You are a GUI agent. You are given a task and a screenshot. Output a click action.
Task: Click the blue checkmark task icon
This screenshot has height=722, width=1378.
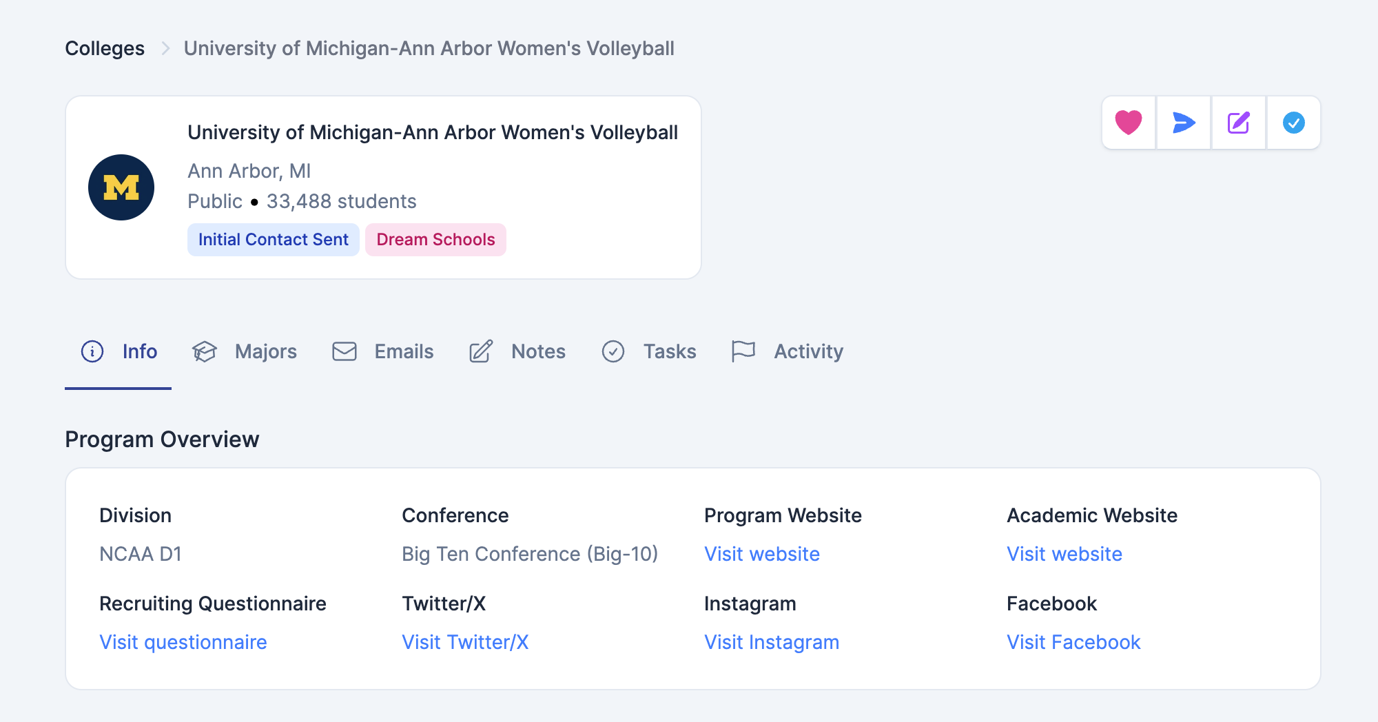pyautogui.click(x=1293, y=123)
